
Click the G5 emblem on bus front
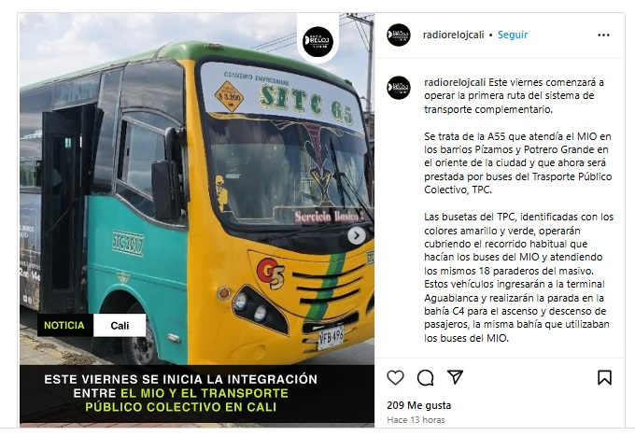[271, 273]
